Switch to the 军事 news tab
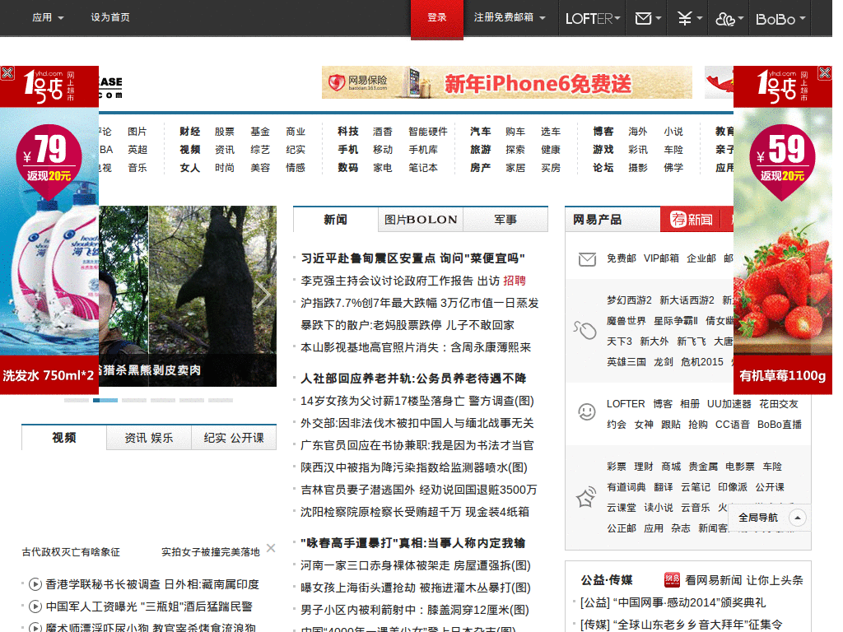The width and height of the screenshot is (843, 632). (505, 220)
